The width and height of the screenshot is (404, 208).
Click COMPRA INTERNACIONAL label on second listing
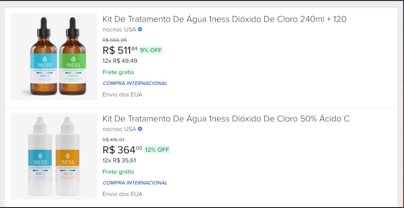[x=135, y=183]
